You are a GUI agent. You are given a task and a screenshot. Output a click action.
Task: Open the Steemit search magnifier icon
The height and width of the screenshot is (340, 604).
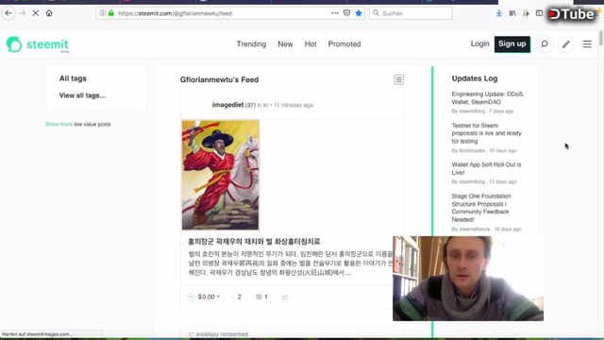pos(545,44)
